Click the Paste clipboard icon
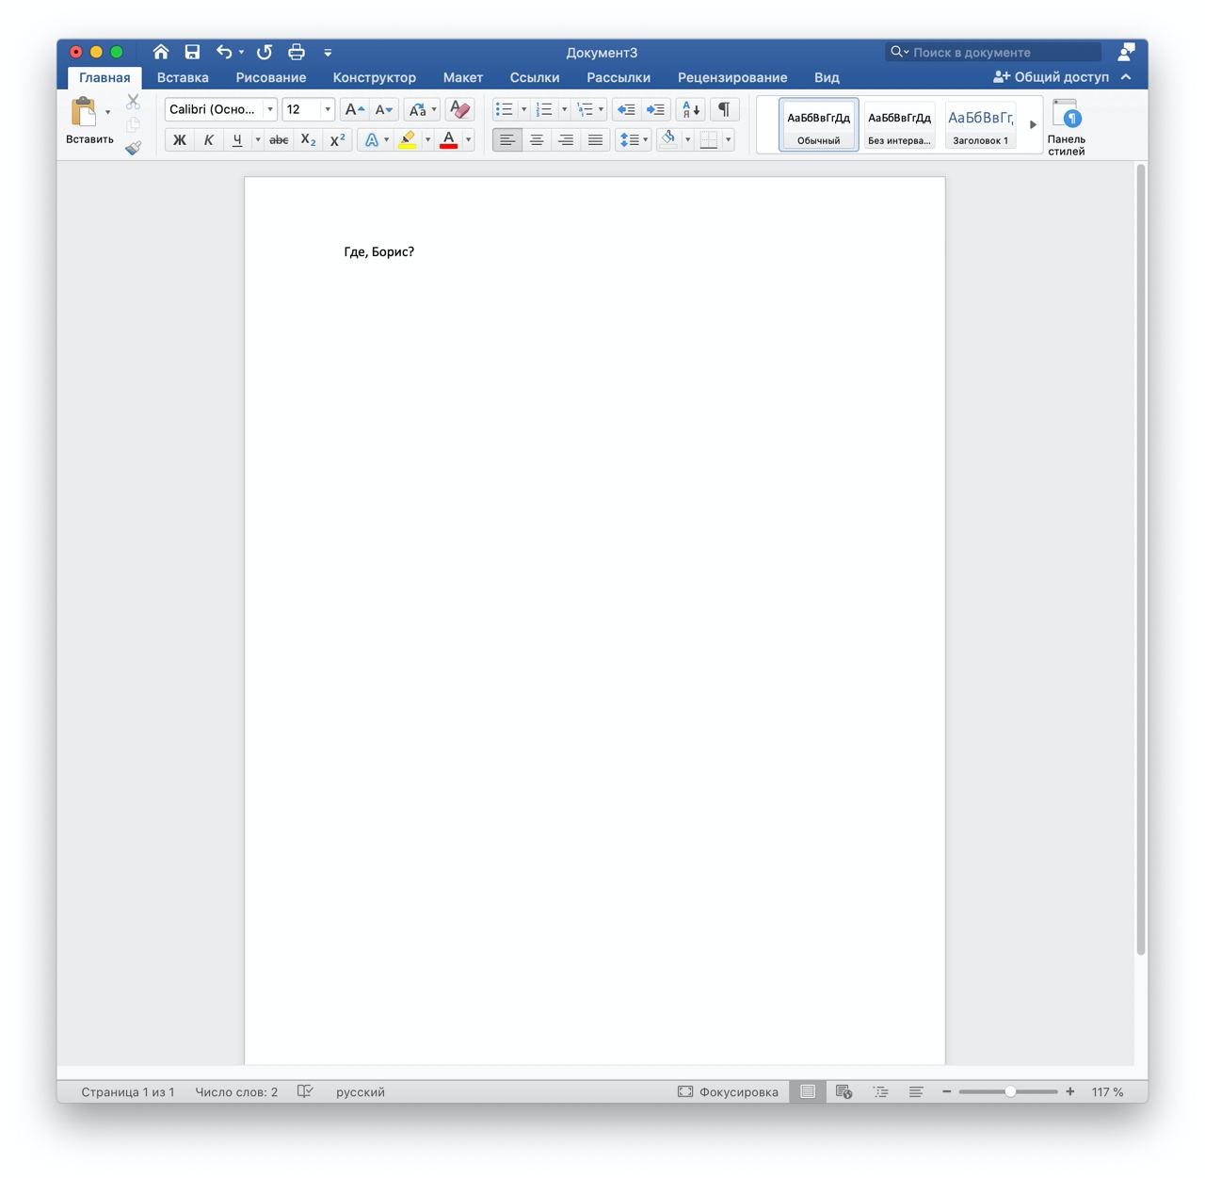The width and height of the screenshot is (1205, 1178). [84, 111]
